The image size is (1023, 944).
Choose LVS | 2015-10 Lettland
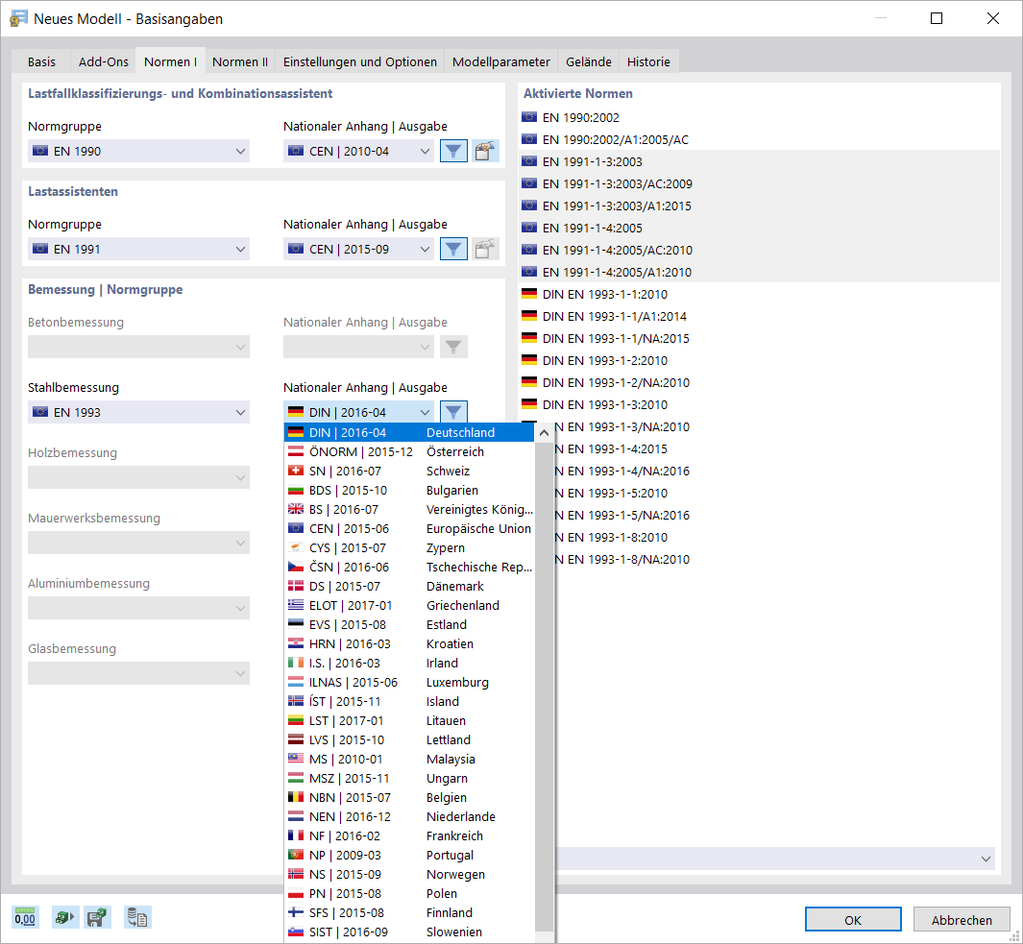point(409,739)
